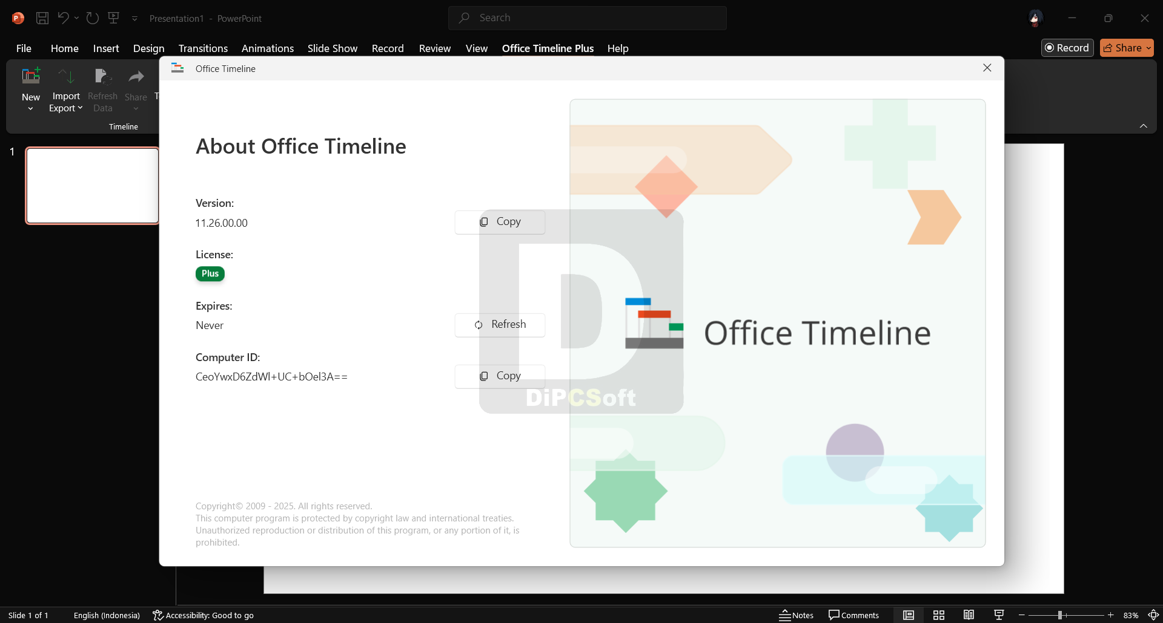Zoom in with the plus button
The image size is (1163, 623).
pos(1111,615)
